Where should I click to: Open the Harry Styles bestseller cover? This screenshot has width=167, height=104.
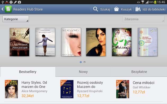click(11, 89)
